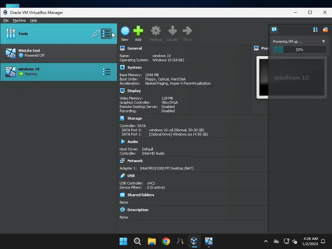
Task: Click the Storage disk icon
Action: [x=122, y=118]
